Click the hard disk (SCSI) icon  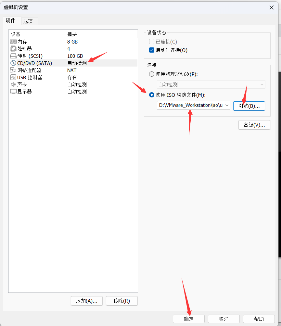pos(13,56)
